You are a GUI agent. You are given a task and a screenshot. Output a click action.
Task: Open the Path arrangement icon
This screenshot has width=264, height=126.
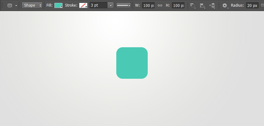[x=212, y=5]
